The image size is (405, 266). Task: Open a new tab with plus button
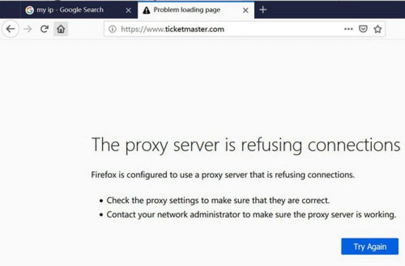[263, 10]
